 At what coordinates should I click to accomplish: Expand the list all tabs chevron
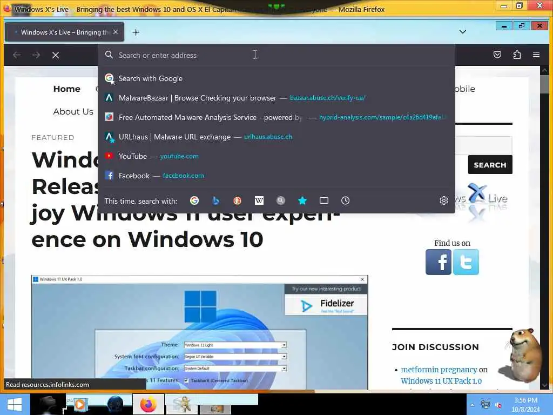463,32
